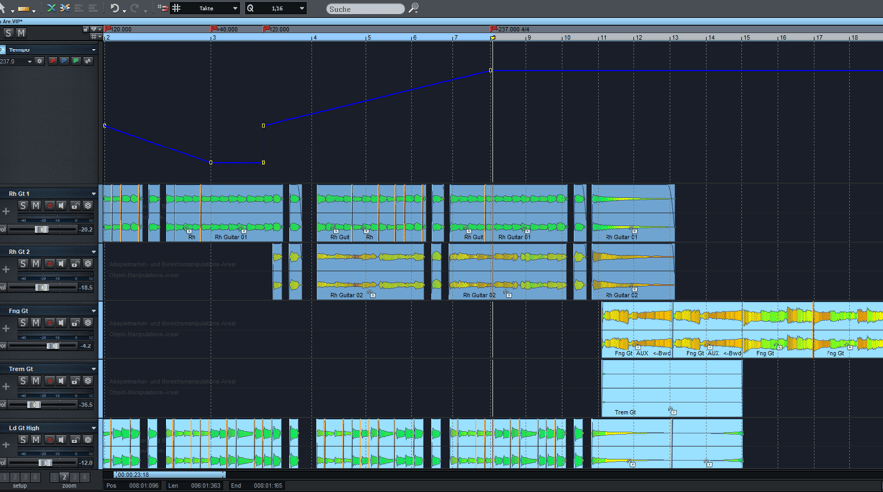883x492 pixels.
Task: Select zoom preset 1
Action: [x=55, y=477]
